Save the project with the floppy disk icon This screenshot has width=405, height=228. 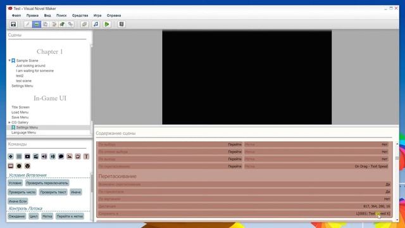(x=13, y=24)
